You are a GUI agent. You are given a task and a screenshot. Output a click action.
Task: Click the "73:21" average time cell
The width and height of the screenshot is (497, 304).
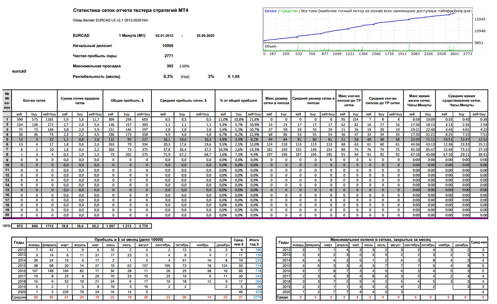462,149
